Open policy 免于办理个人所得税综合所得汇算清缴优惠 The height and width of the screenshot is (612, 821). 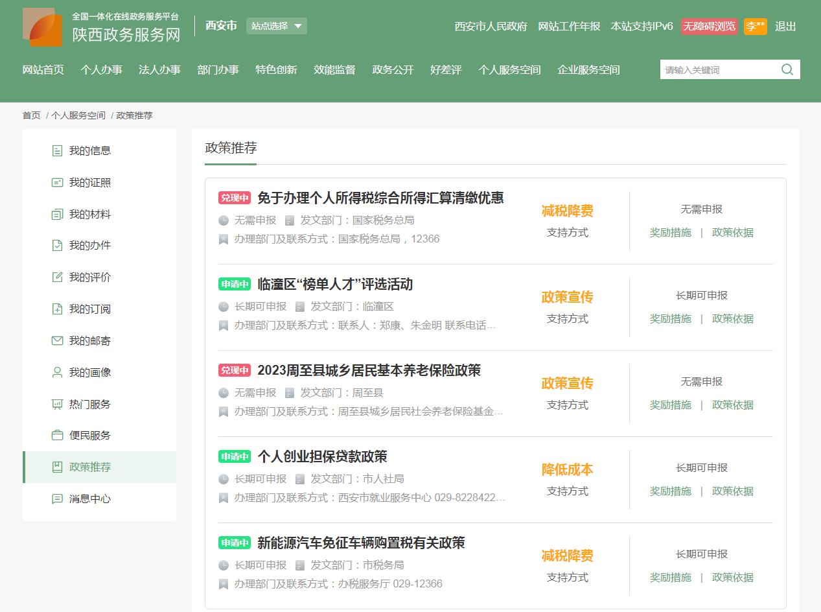381,198
